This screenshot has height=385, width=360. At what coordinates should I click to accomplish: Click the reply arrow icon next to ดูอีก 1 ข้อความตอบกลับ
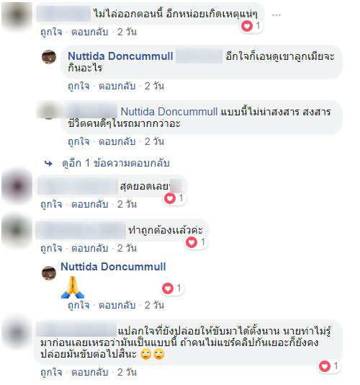point(48,163)
